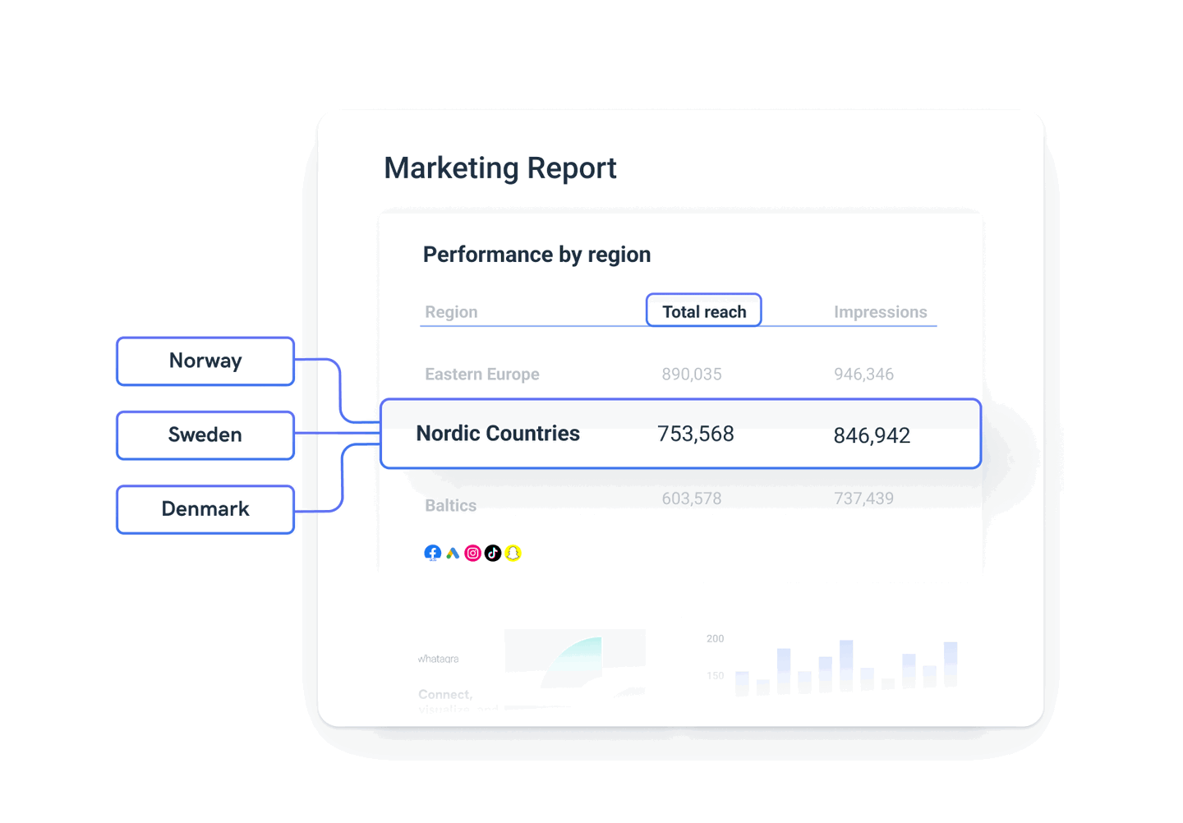Select the Baltics row
Image resolution: width=1183 pixels, height=823 pixels.
tap(450, 505)
